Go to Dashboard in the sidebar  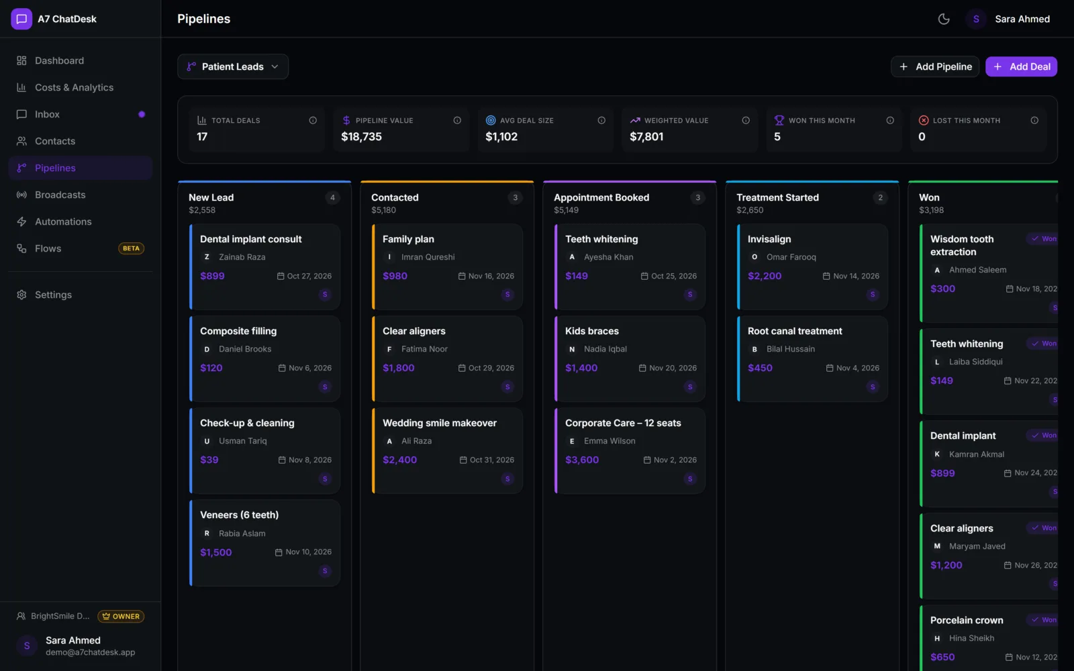81,60
